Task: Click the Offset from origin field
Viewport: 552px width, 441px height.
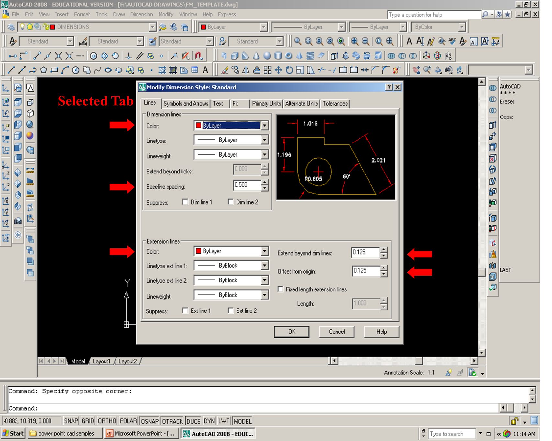Action: (366, 271)
